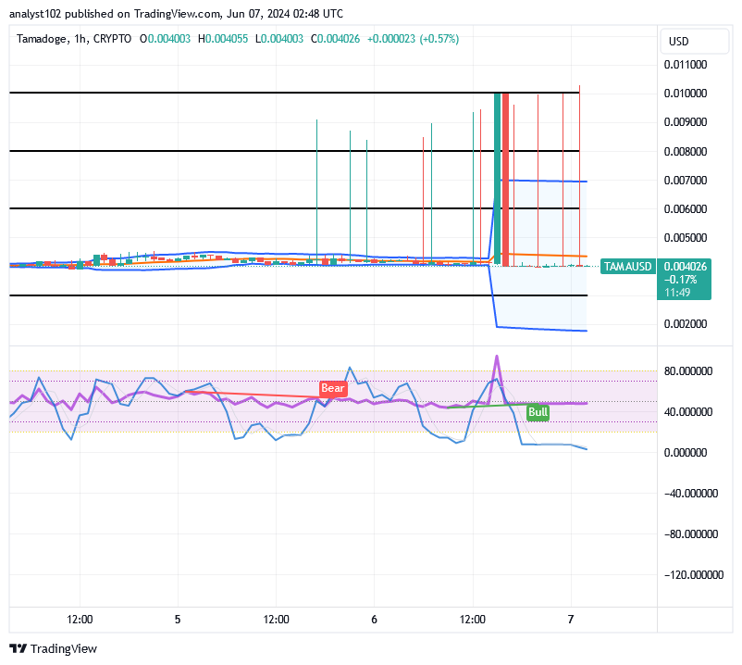Image resolution: width=742 pixels, height=665 pixels.
Task: Click the date label 6 on time axis
Action: coord(375,620)
